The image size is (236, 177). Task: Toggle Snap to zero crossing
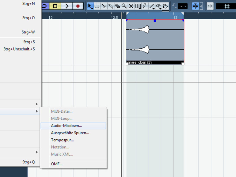pos(210,6)
